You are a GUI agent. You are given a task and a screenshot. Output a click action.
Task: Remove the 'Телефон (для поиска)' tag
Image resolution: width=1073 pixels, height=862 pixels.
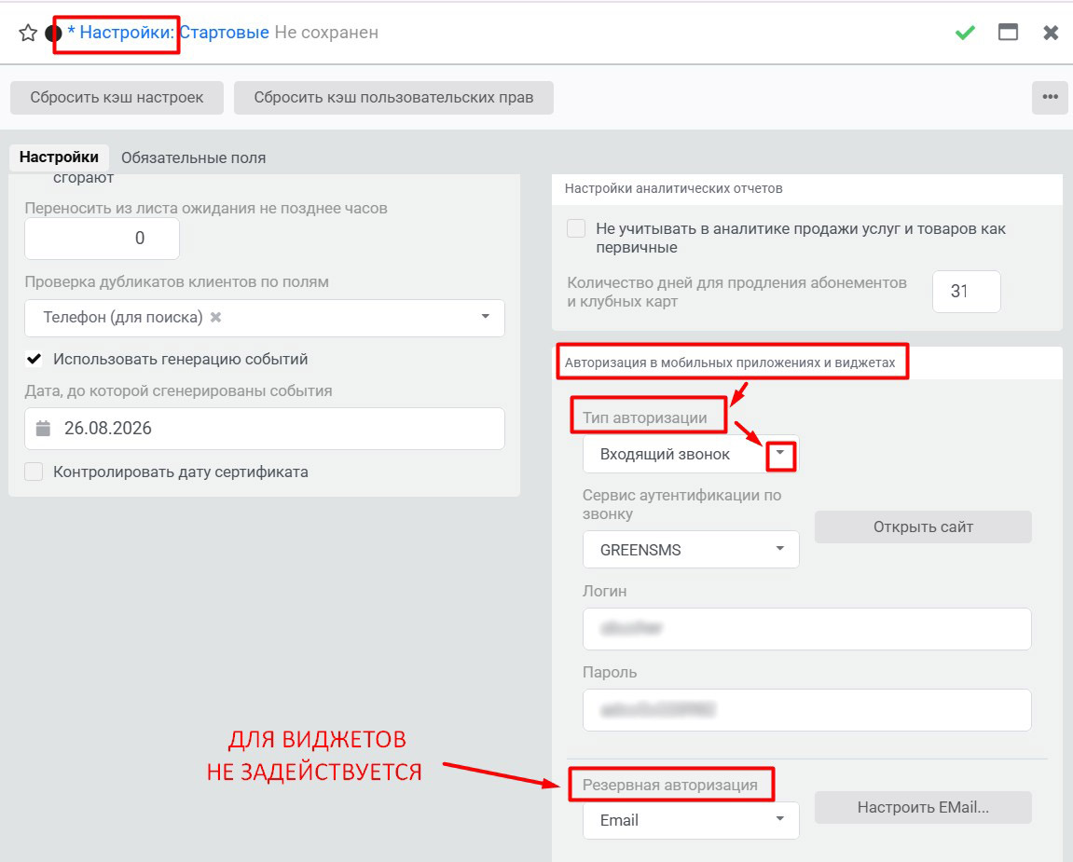pos(215,318)
